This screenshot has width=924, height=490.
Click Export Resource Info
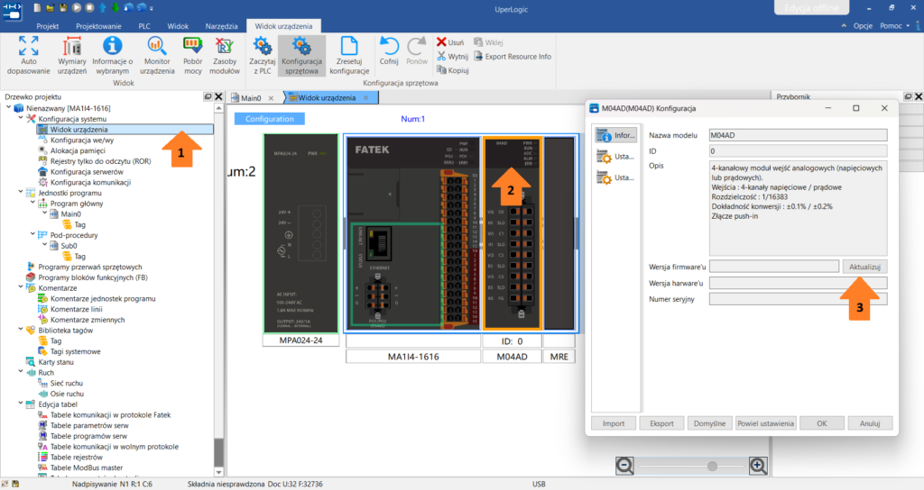point(513,57)
